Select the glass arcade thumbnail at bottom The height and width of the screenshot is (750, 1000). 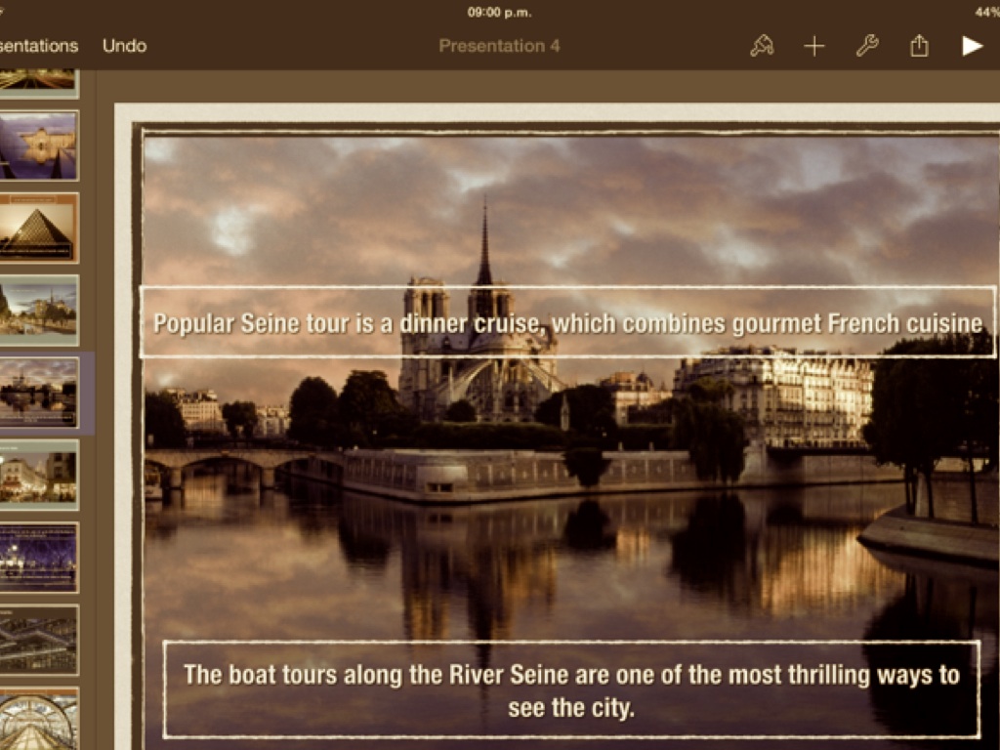tap(39, 721)
